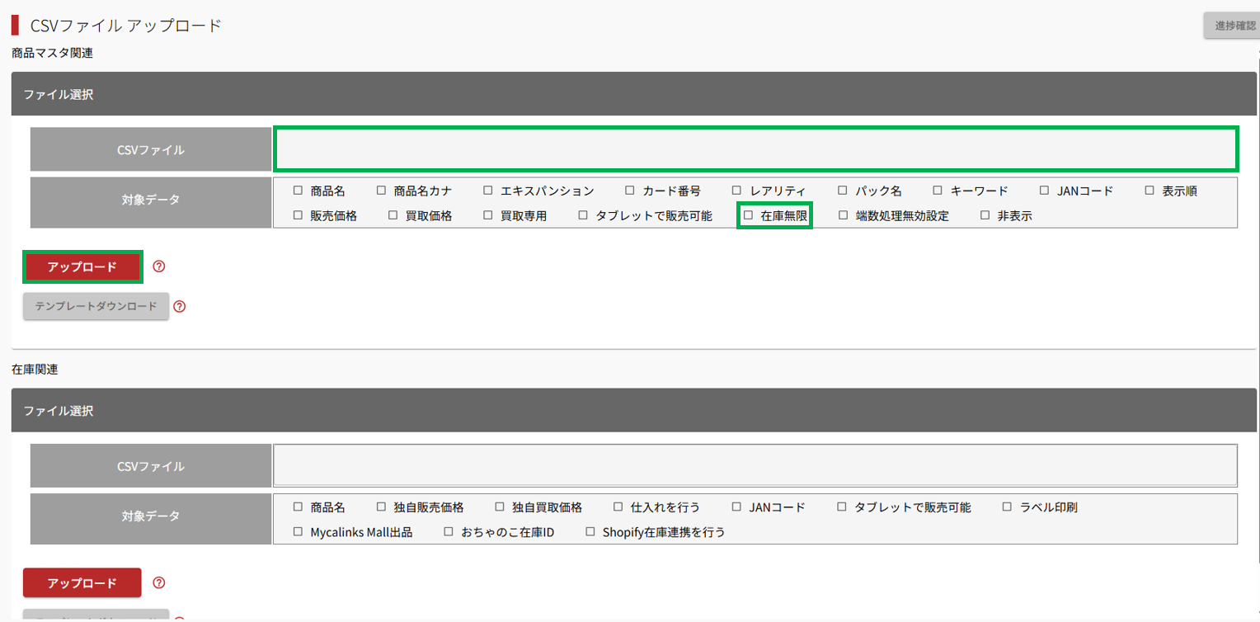Tick the エキスパンション checkbox
The image size is (1260, 622).
[488, 191]
